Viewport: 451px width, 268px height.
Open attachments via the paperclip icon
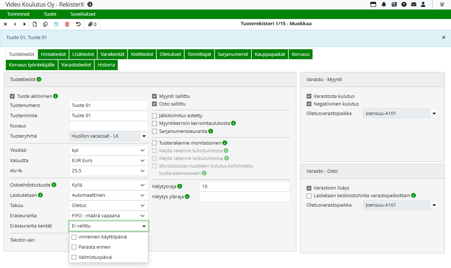(92, 24)
